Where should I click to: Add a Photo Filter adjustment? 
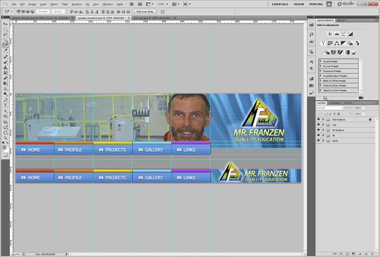[x=350, y=43]
